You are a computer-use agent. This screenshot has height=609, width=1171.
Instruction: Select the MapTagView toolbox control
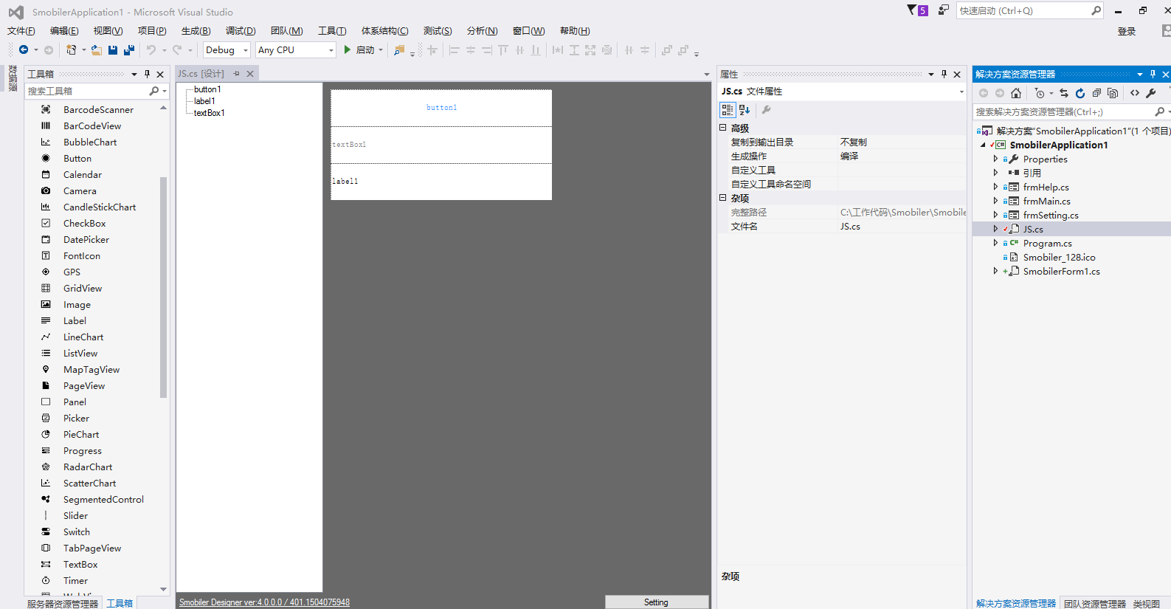pyautogui.click(x=92, y=370)
